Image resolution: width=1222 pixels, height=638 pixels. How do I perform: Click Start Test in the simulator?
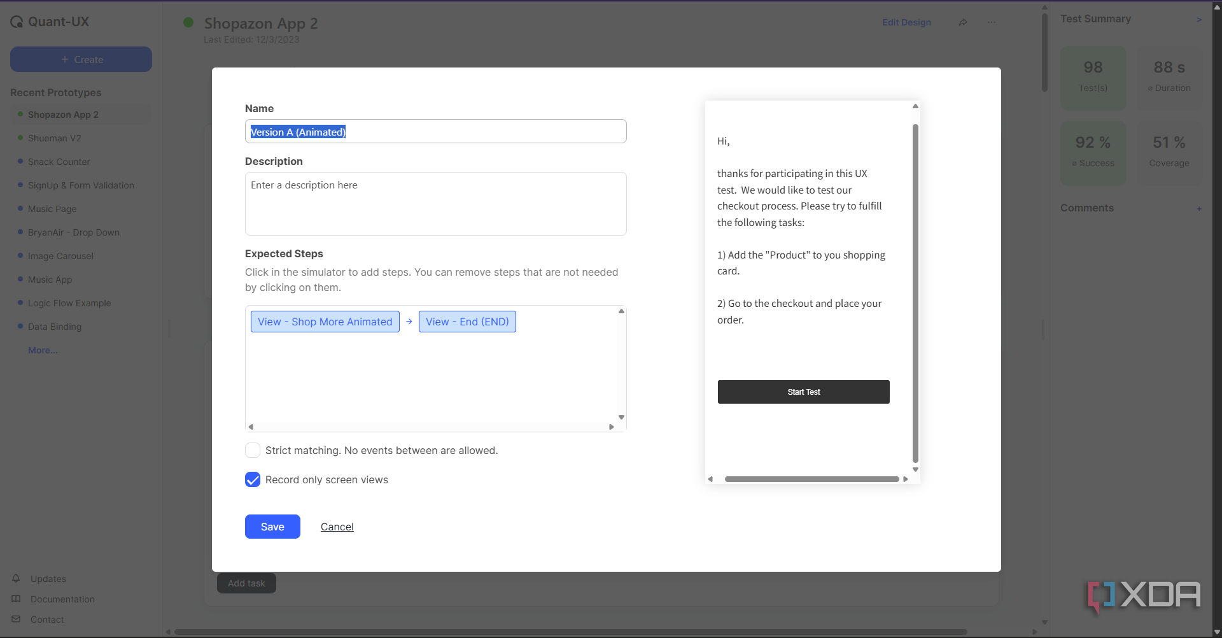pos(804,392)
